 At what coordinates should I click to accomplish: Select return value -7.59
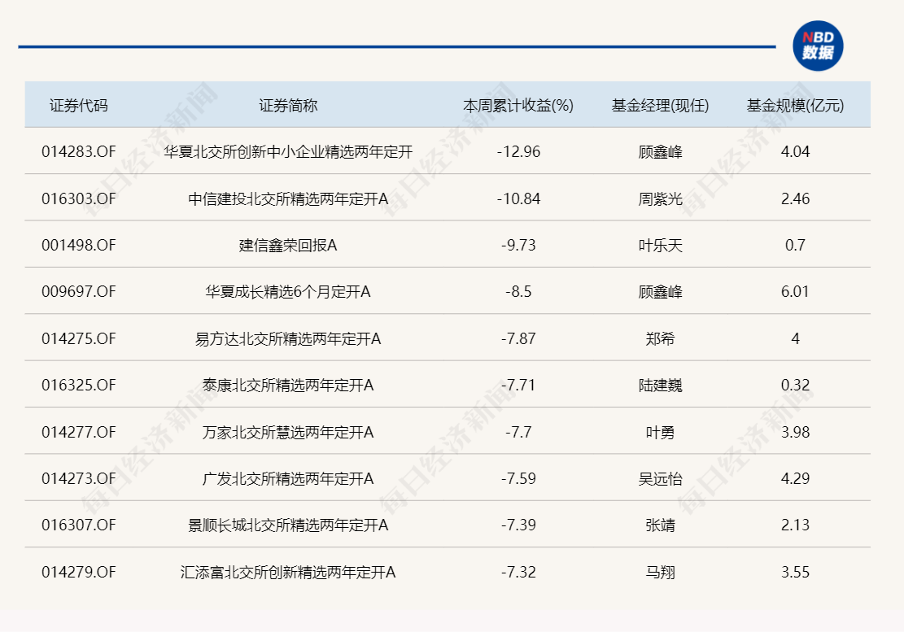tap(518, 479)
